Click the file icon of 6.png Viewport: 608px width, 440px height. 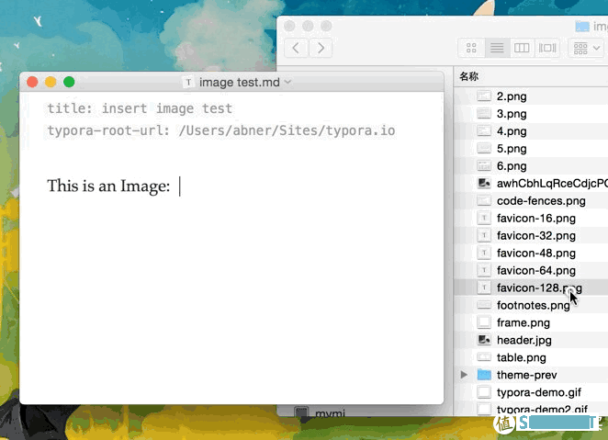coord(484,165)
